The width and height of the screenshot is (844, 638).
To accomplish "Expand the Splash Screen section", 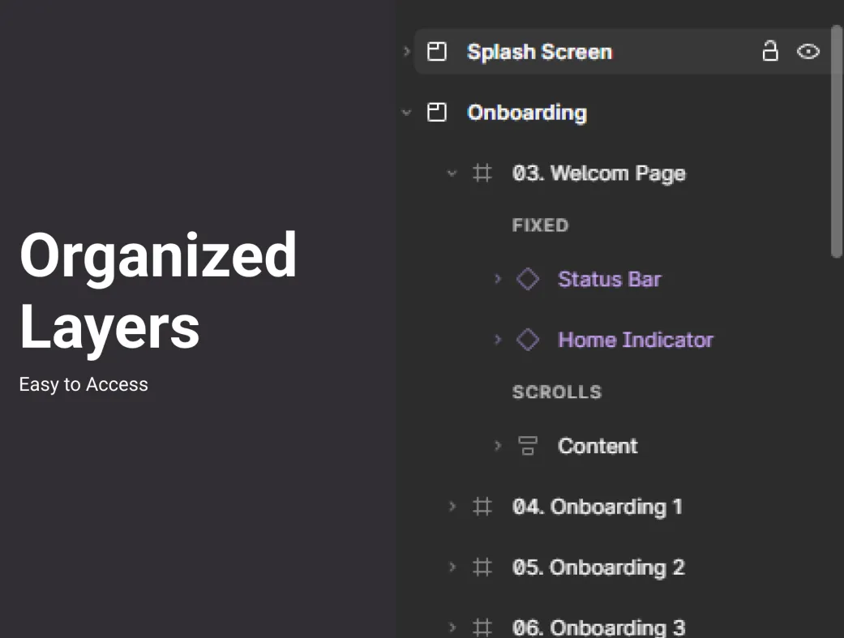I will coord(407,53).
